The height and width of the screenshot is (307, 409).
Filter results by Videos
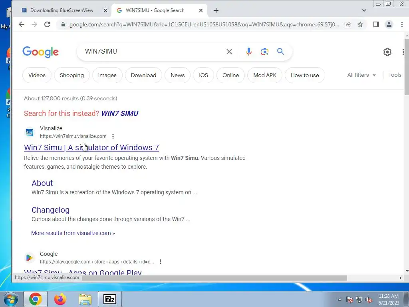click(x=37, y=75)
